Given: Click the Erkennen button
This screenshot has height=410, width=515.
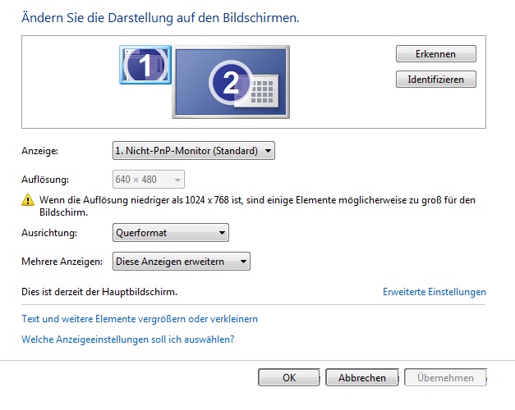Looking at the screenshot, I should click(436, 54).
